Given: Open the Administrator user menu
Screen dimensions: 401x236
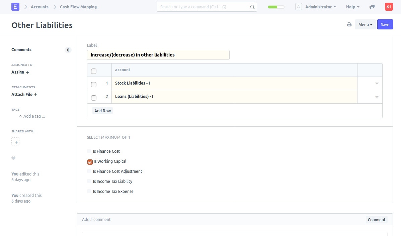Looking at the screenshot, I should (320, 7).
